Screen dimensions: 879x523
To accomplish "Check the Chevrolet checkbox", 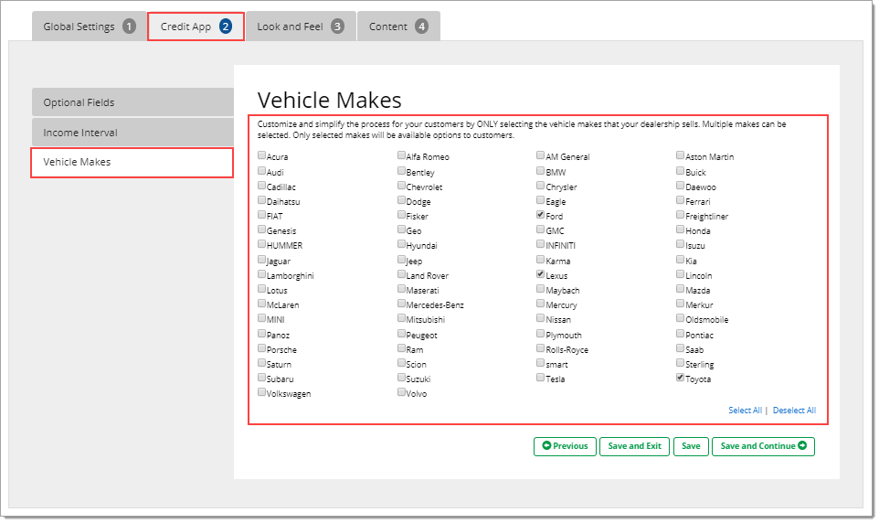I will click(x=401, y=186).
